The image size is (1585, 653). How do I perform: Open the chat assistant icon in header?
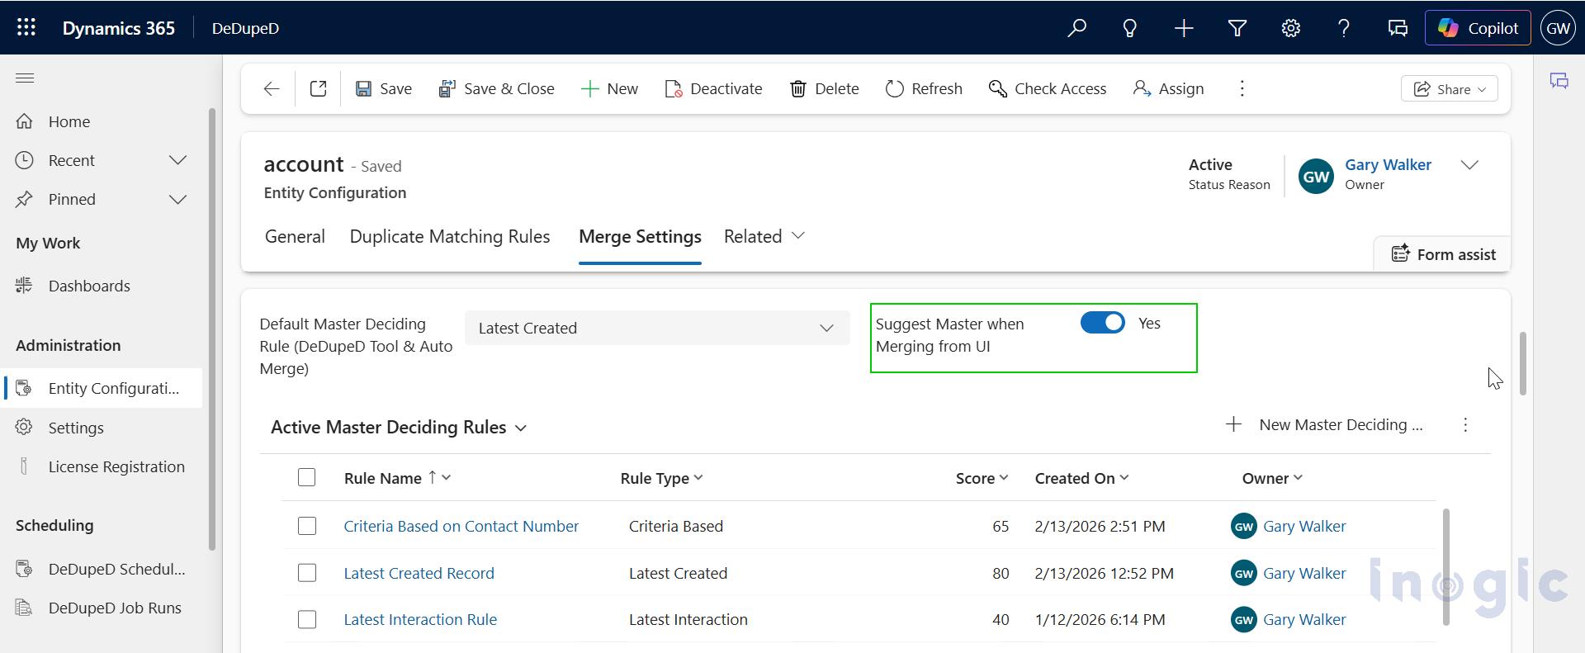click(x=1398, y=28)
